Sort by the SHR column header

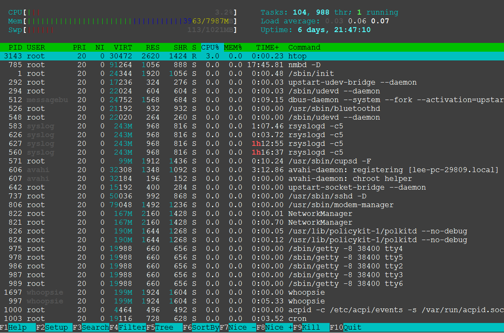pos(181,48)
